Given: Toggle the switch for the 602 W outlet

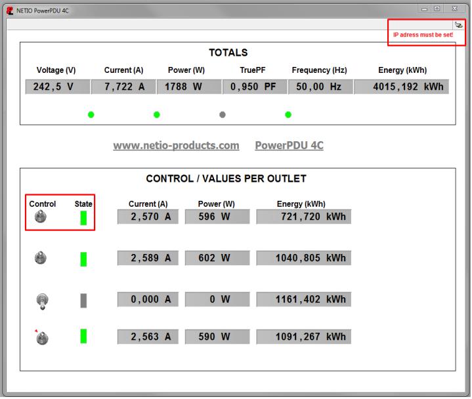Looking at the screenshot, I should click(41, 258).
